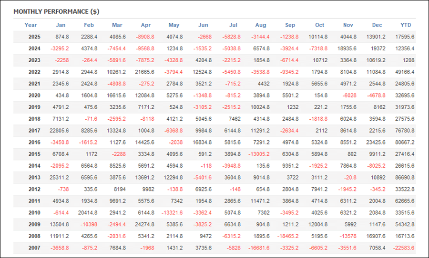Select the 2009 April value 24274.8
Screen dimensions: 429x258
143,224
